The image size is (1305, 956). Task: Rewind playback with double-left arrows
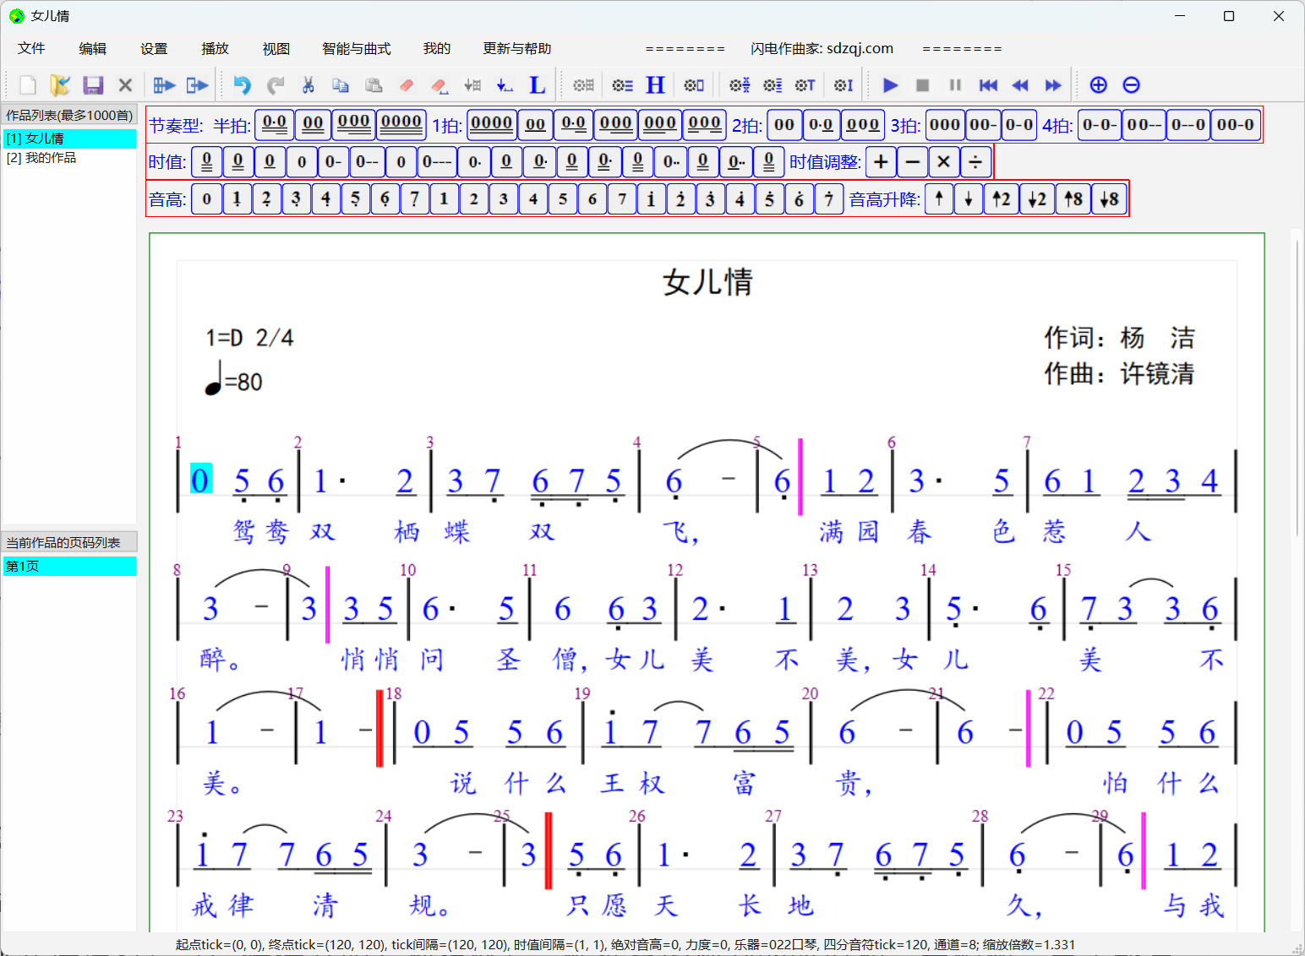click(x=1020, y=85)
